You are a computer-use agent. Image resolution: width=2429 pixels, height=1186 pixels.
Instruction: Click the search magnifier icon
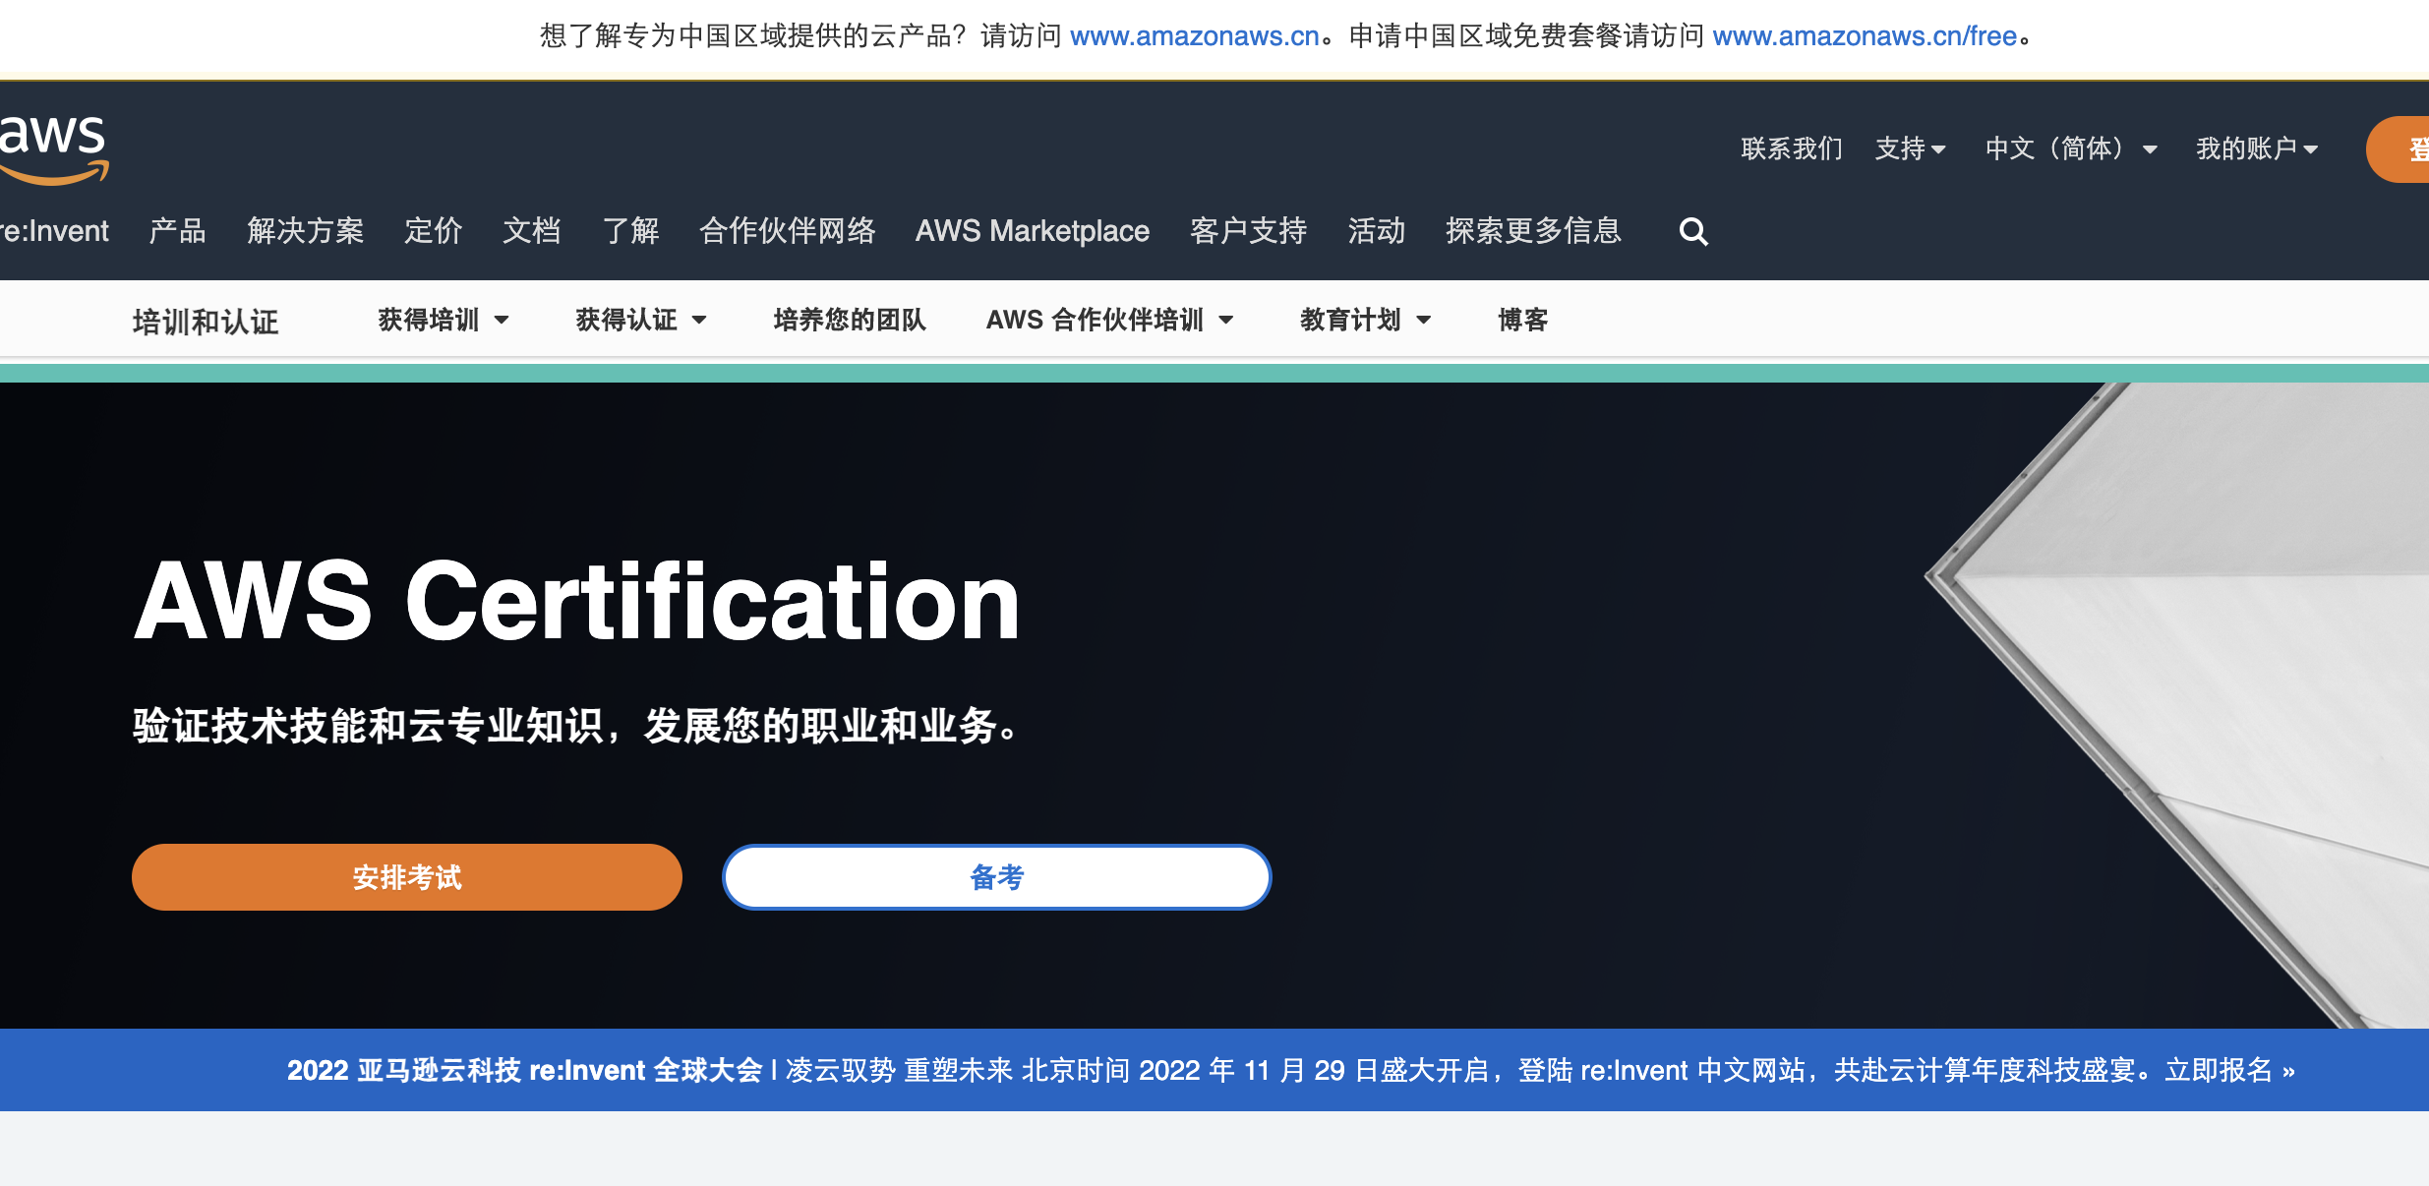tap(1692, 232)
